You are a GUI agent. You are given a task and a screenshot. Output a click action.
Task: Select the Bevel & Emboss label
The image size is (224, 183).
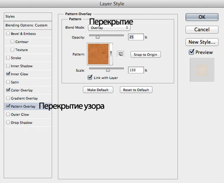point(23,34)
